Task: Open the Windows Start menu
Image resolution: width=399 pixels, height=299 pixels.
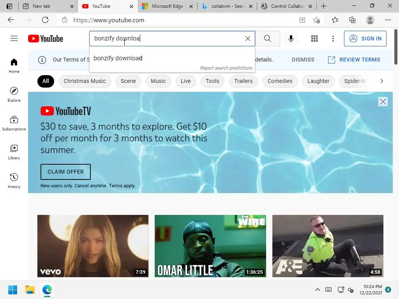Action: 12,290
